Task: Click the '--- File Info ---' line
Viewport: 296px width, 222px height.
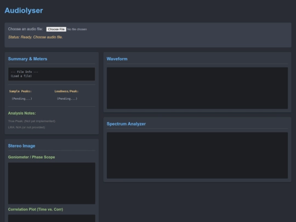Action: pyautogui.click(x=24, y=72)
